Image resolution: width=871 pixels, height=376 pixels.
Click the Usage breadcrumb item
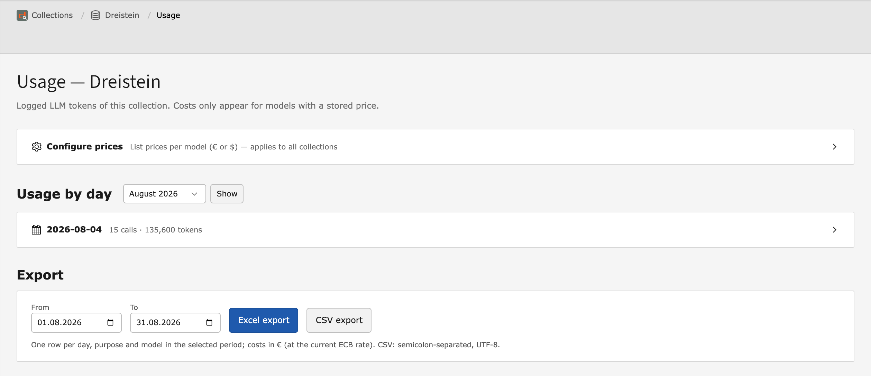click(168, 15)
